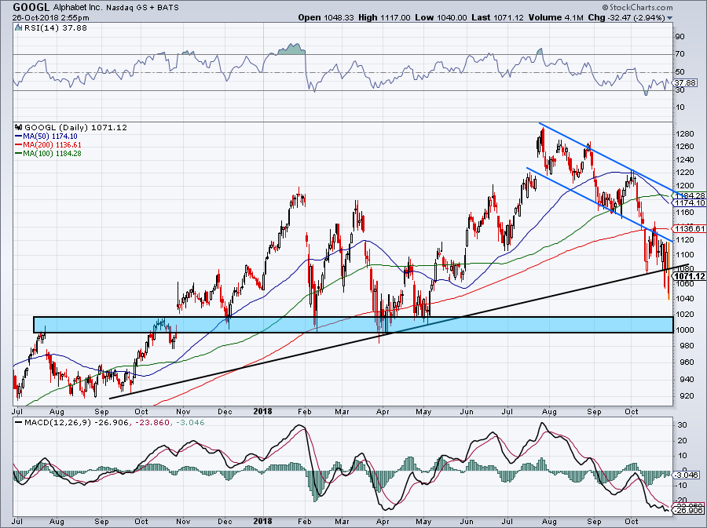Click the 70 level on RSI axis

point(680,54)
